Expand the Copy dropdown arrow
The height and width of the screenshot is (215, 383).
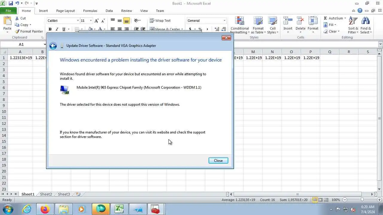(x=30, y=25)
